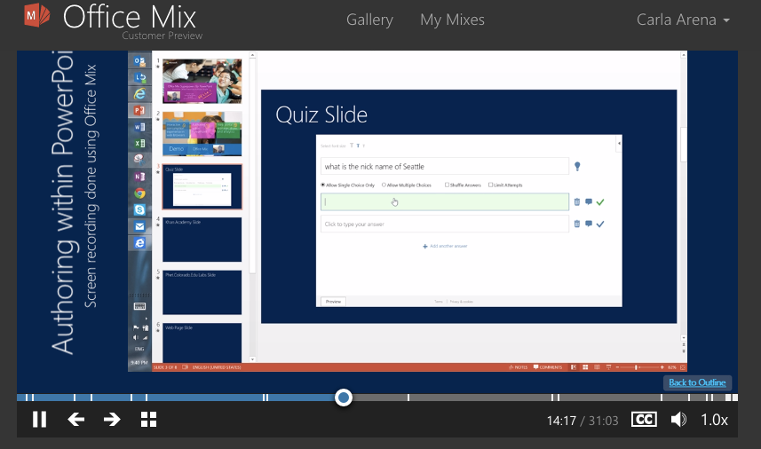The height and width of the screenshot is (449, 761).
Task: Go to the next slide with the right arrow
Action: 112,420
